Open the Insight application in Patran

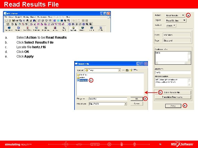[x=92, y=29]
